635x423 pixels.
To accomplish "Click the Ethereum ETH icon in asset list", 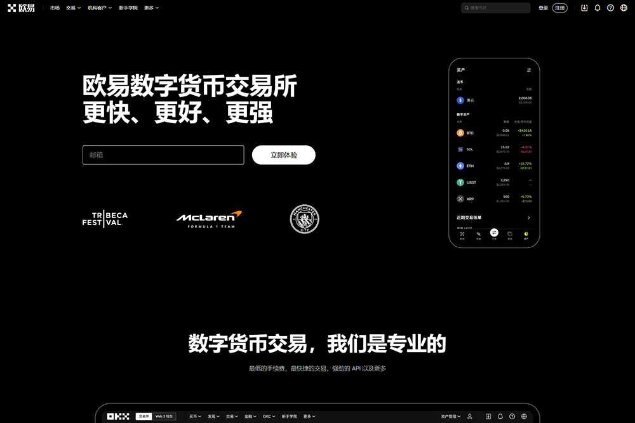I will 460,166.
